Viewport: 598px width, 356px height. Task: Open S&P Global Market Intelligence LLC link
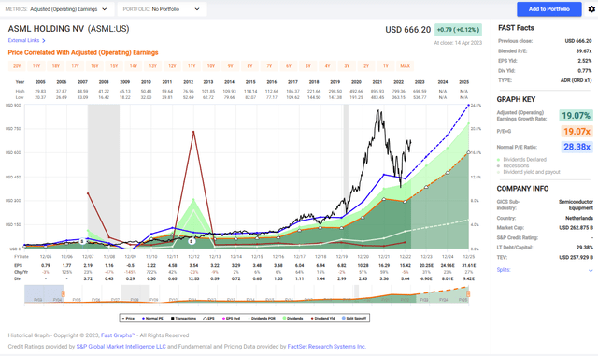tap(121, 347)
